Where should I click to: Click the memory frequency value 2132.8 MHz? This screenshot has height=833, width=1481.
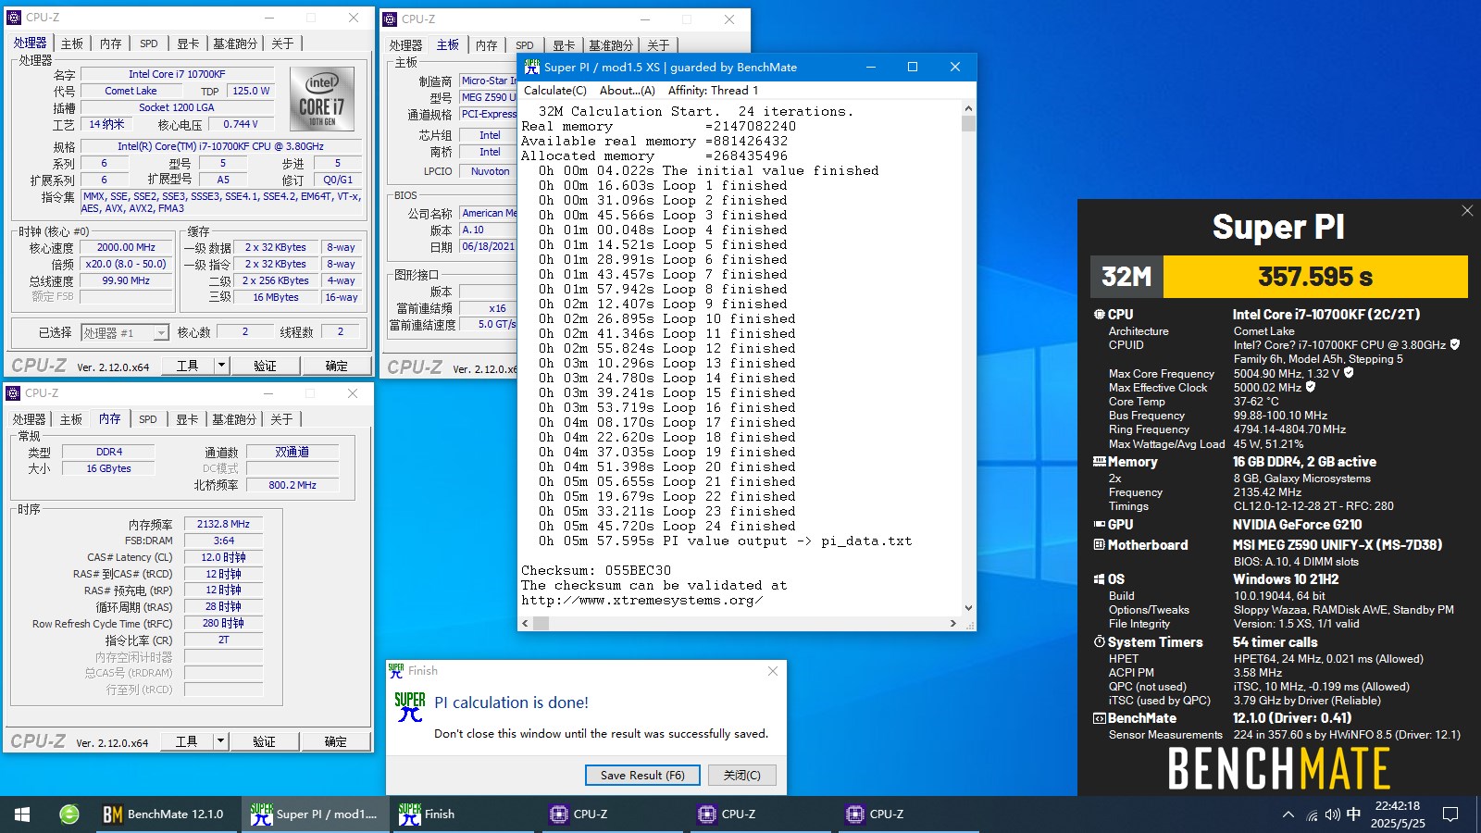[223, 524]
